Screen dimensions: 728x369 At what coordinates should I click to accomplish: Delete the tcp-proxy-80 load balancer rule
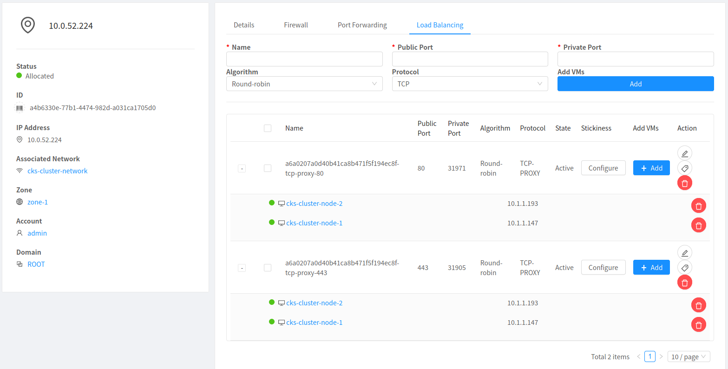point(684,183)
